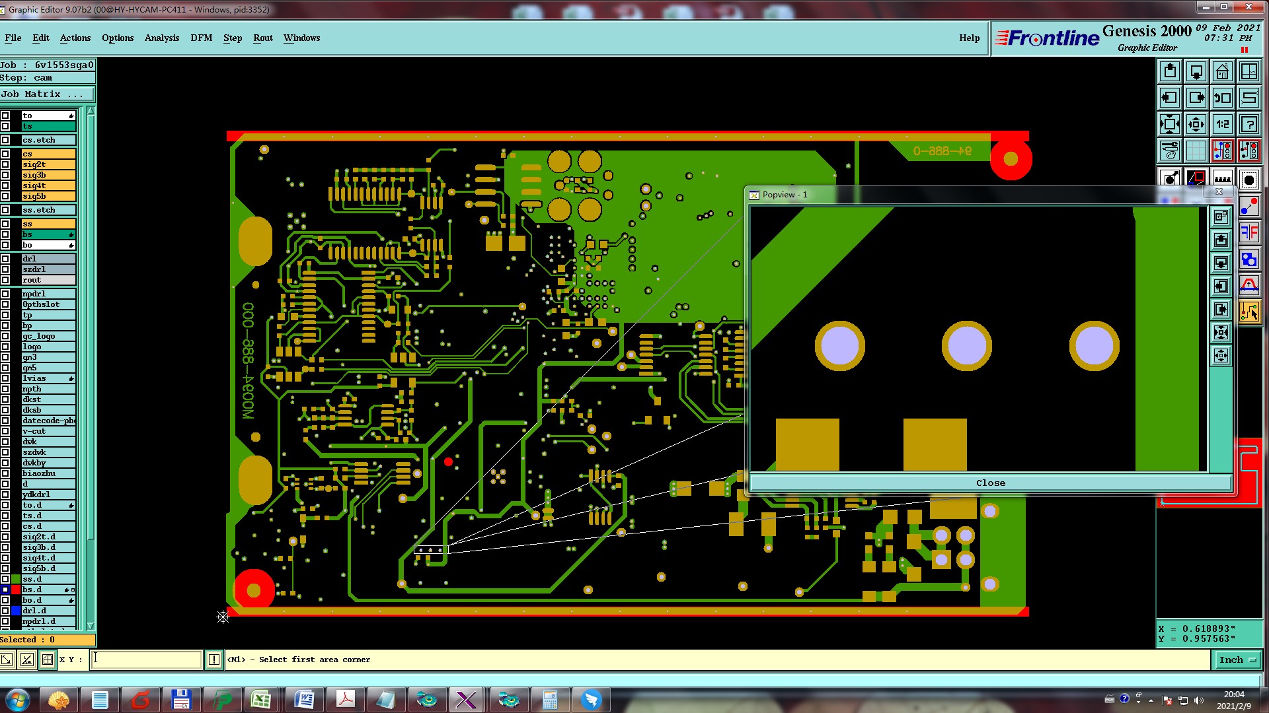Click the pan up icon

tap(1169, 71)
